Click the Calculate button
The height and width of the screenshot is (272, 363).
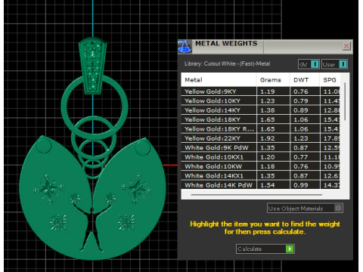point(265,249)
